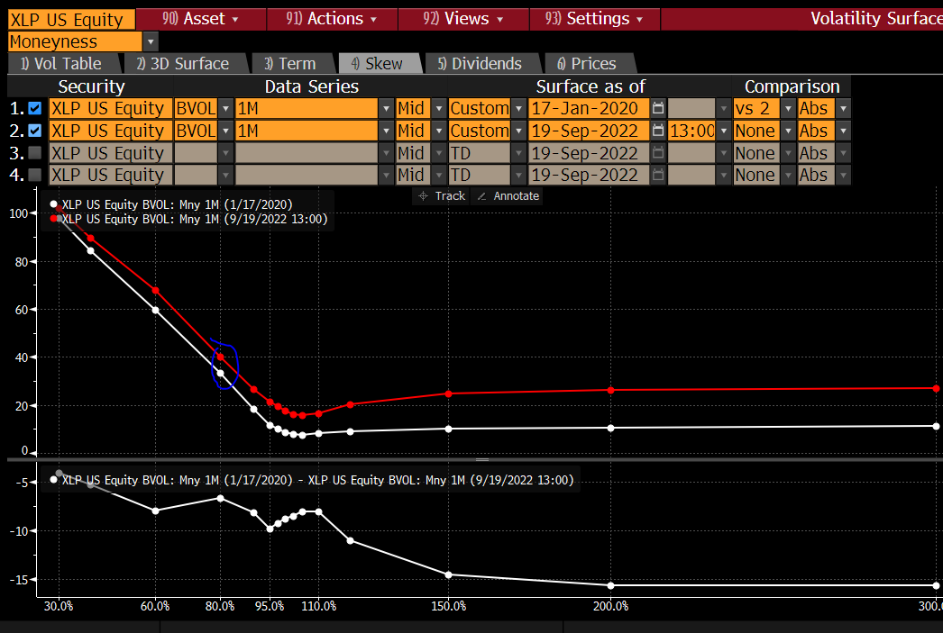Open the Settings menu
The image size is (943, 633).
(x=594, y=19)
